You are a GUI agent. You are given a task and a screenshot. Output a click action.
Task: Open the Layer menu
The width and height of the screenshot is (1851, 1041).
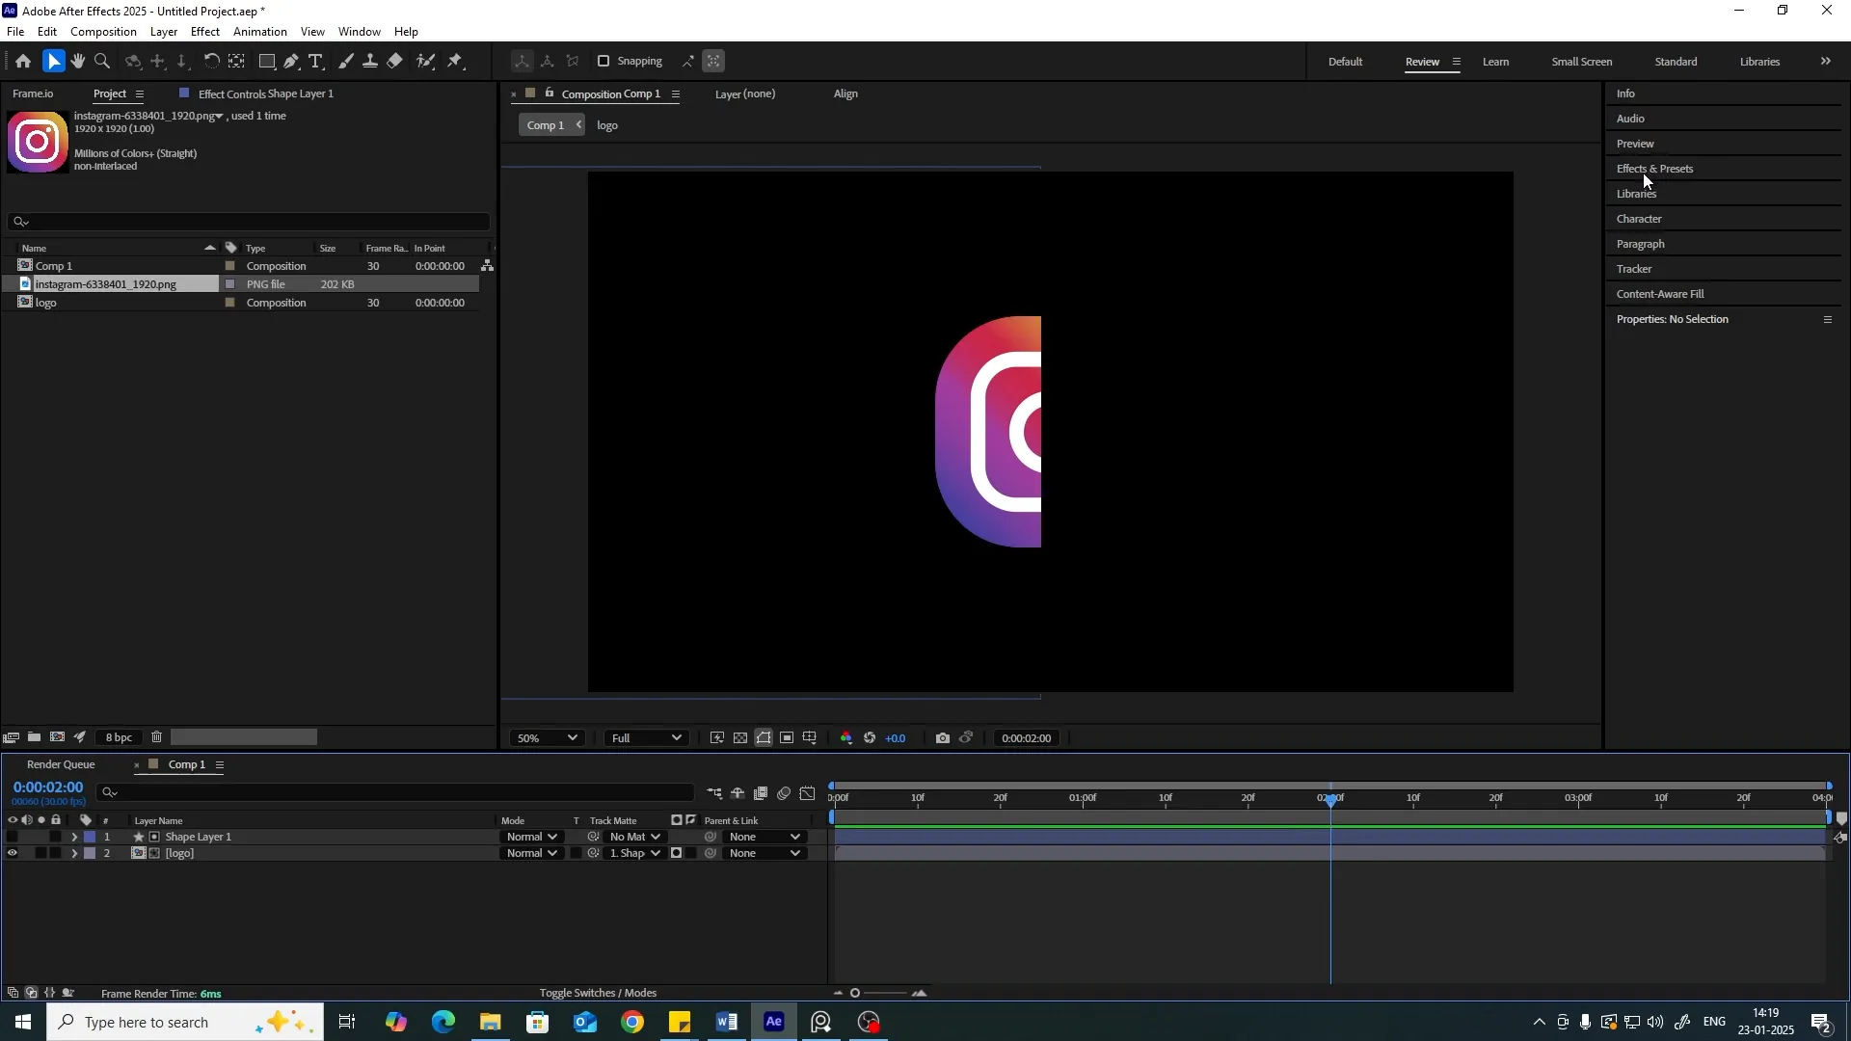pos(164,32)
